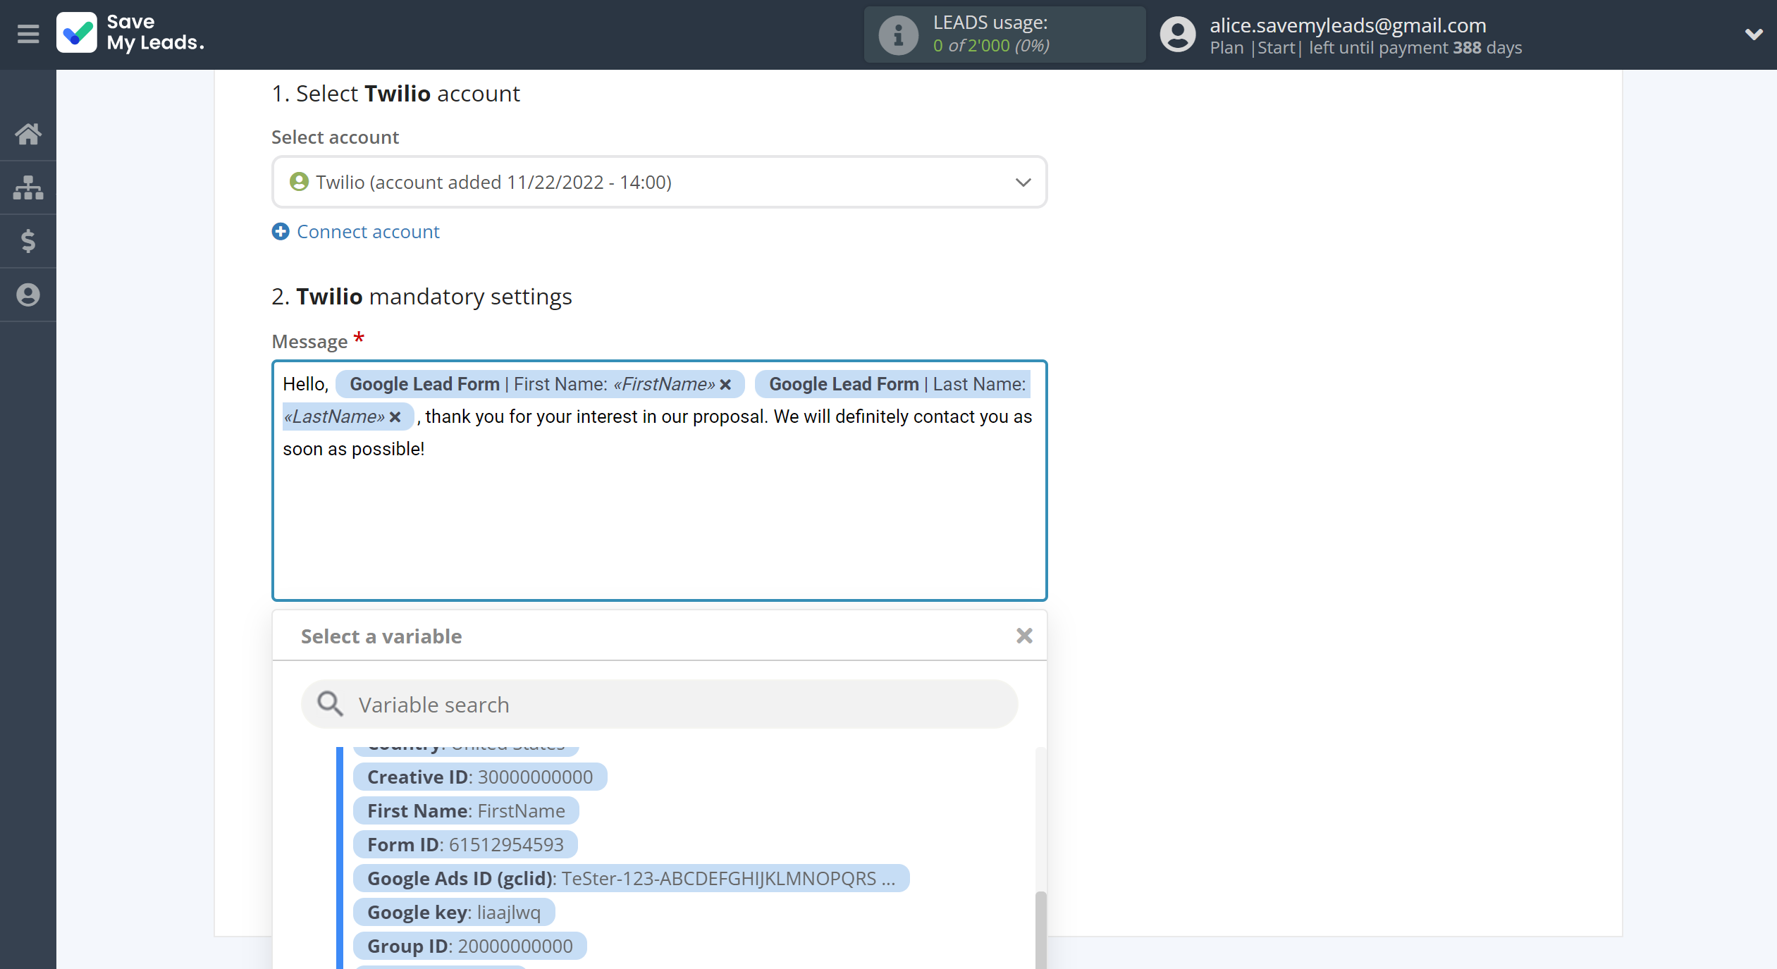Insert the Google key variable
The image size is (1777, 969).
pyautogui.click(x=454, y=912)
